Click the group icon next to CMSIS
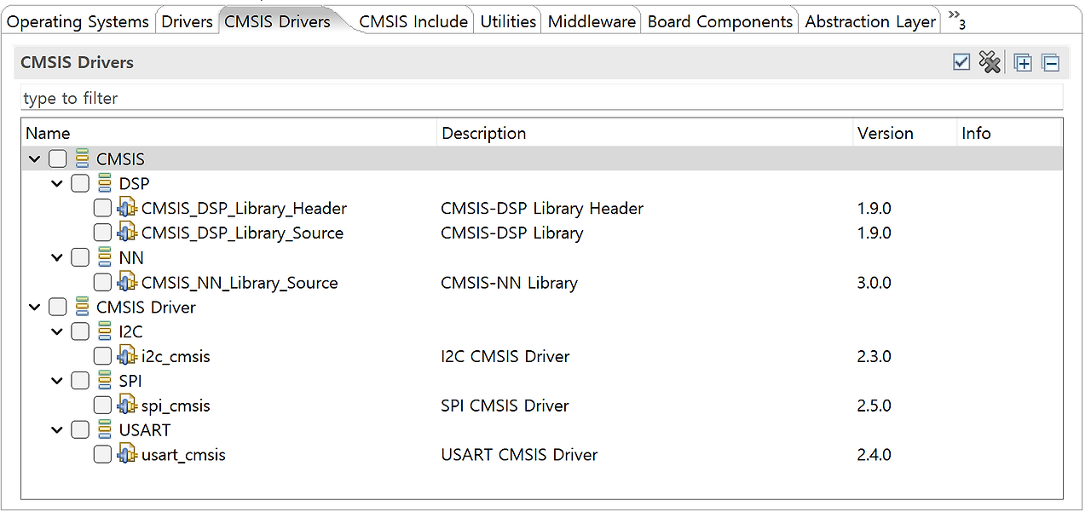 (81, 158)
